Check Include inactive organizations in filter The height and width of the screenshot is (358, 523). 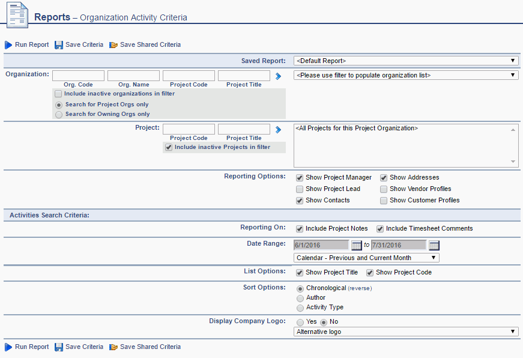click(x=58, y=94)
